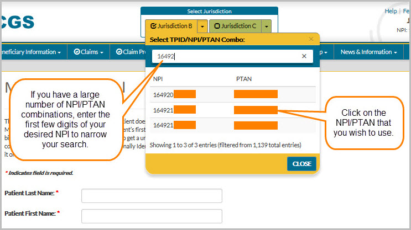
Task: Select the first NPI row starting 164921
Action: point(232,110)
